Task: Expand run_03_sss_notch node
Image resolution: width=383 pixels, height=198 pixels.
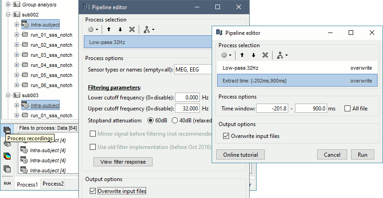Action: 16,55
